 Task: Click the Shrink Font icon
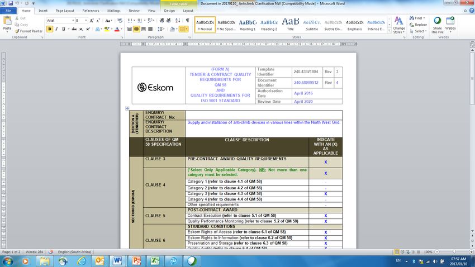point(98,21)
